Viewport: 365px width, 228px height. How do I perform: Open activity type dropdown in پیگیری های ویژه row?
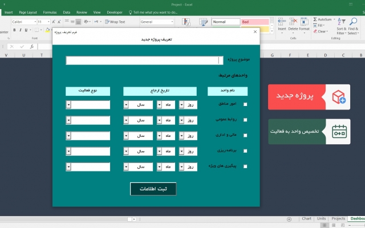tap(68, 167)
